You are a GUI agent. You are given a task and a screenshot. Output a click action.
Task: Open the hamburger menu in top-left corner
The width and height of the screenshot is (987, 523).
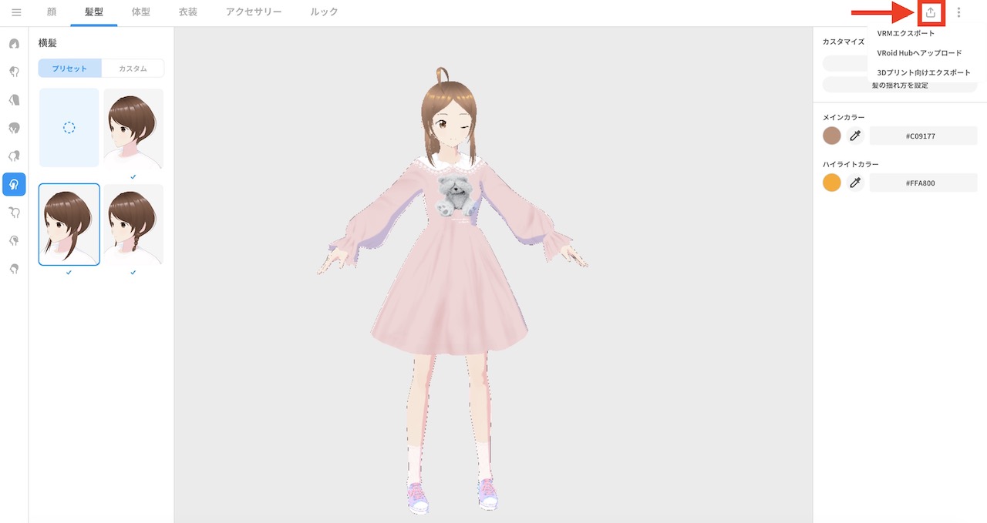(x=16, y=12)
